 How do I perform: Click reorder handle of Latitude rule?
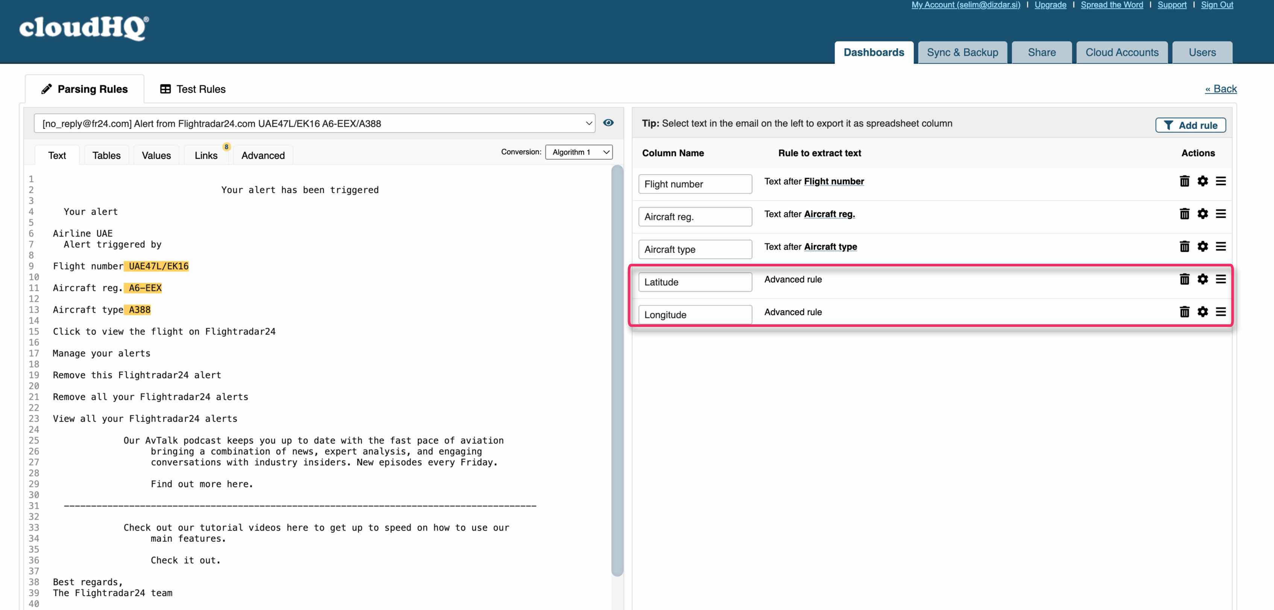[x=1221, y=279]
